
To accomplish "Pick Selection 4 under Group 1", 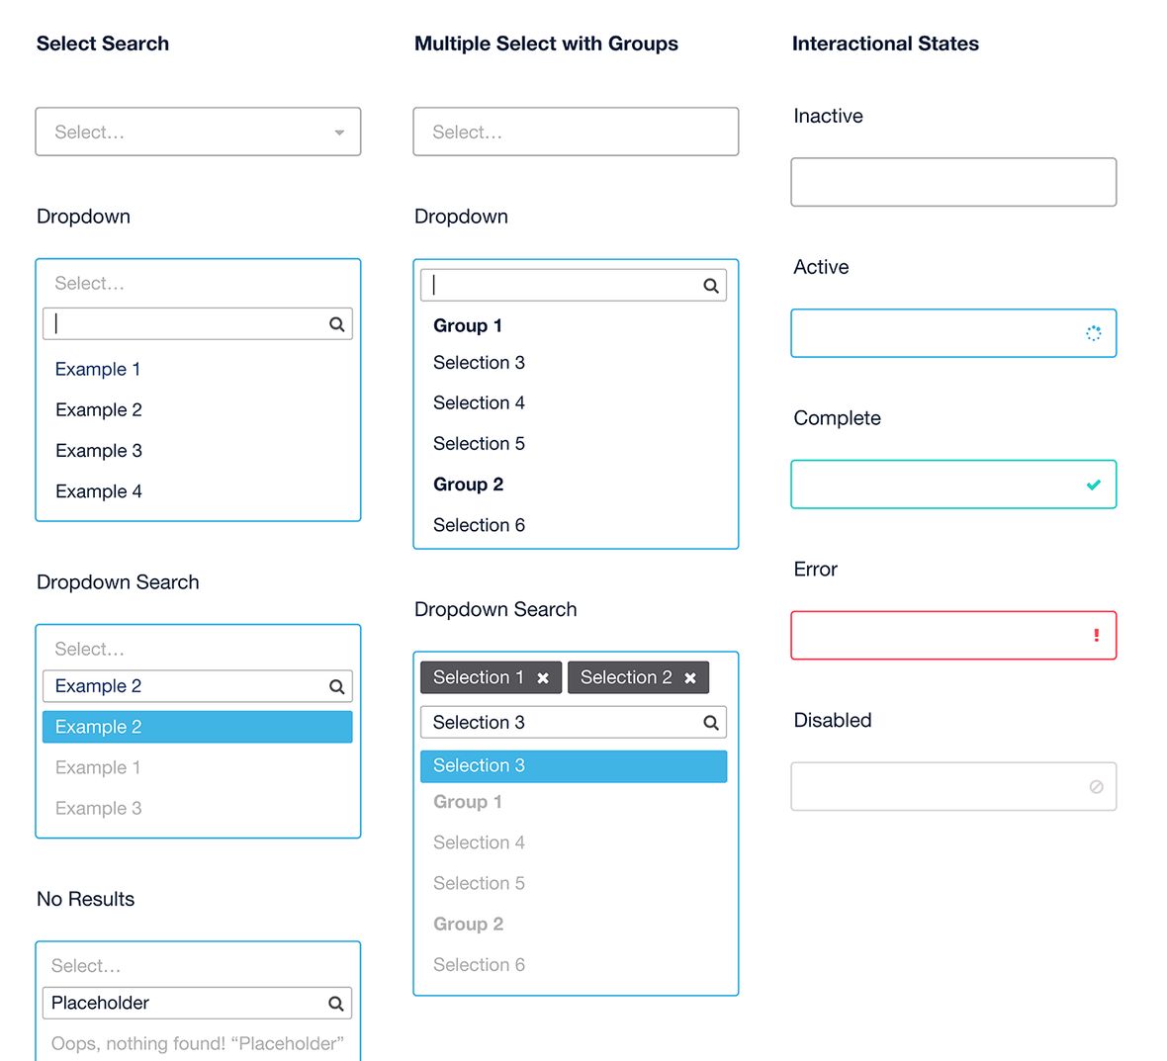I will pos(479,402).
